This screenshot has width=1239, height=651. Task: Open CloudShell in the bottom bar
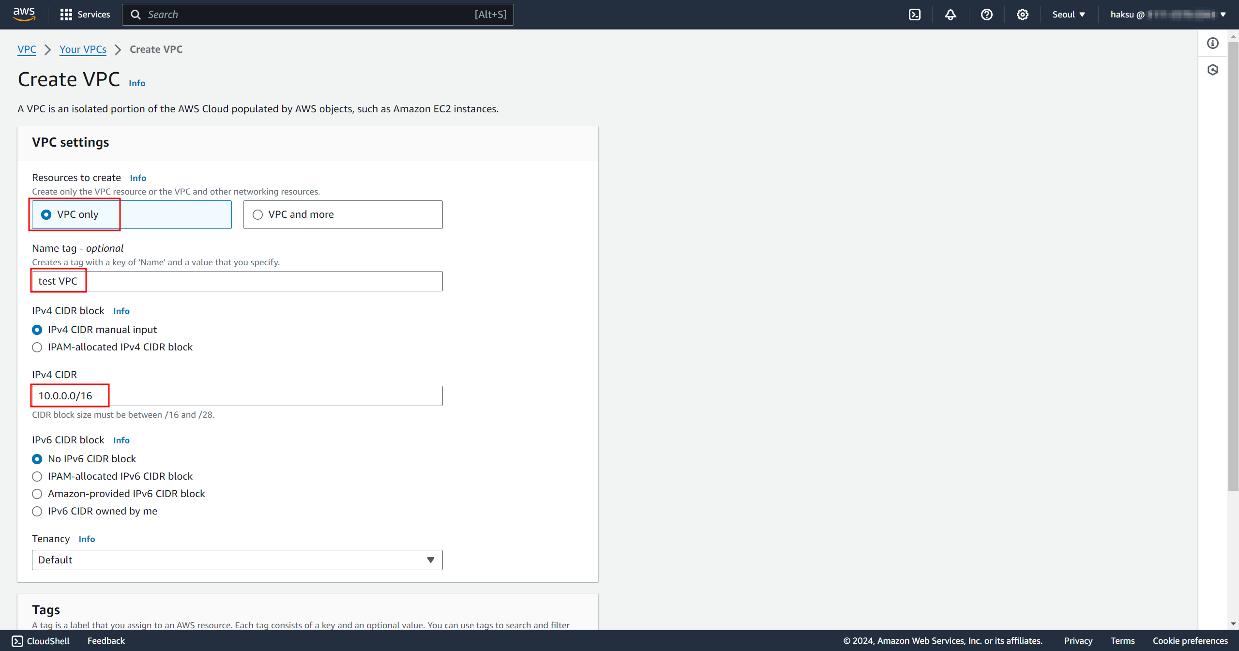coord(41,641)
